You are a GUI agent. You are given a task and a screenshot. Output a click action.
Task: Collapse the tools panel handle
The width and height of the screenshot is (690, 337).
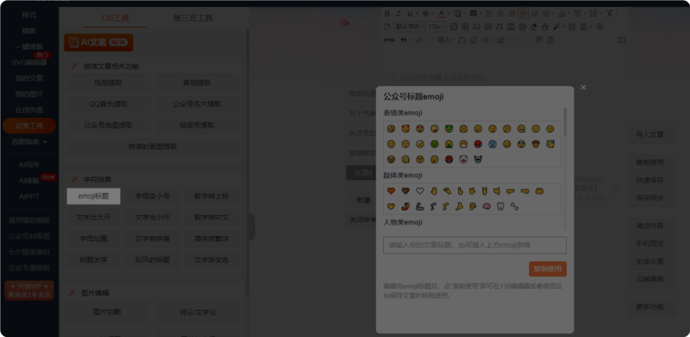pos(252,227)
